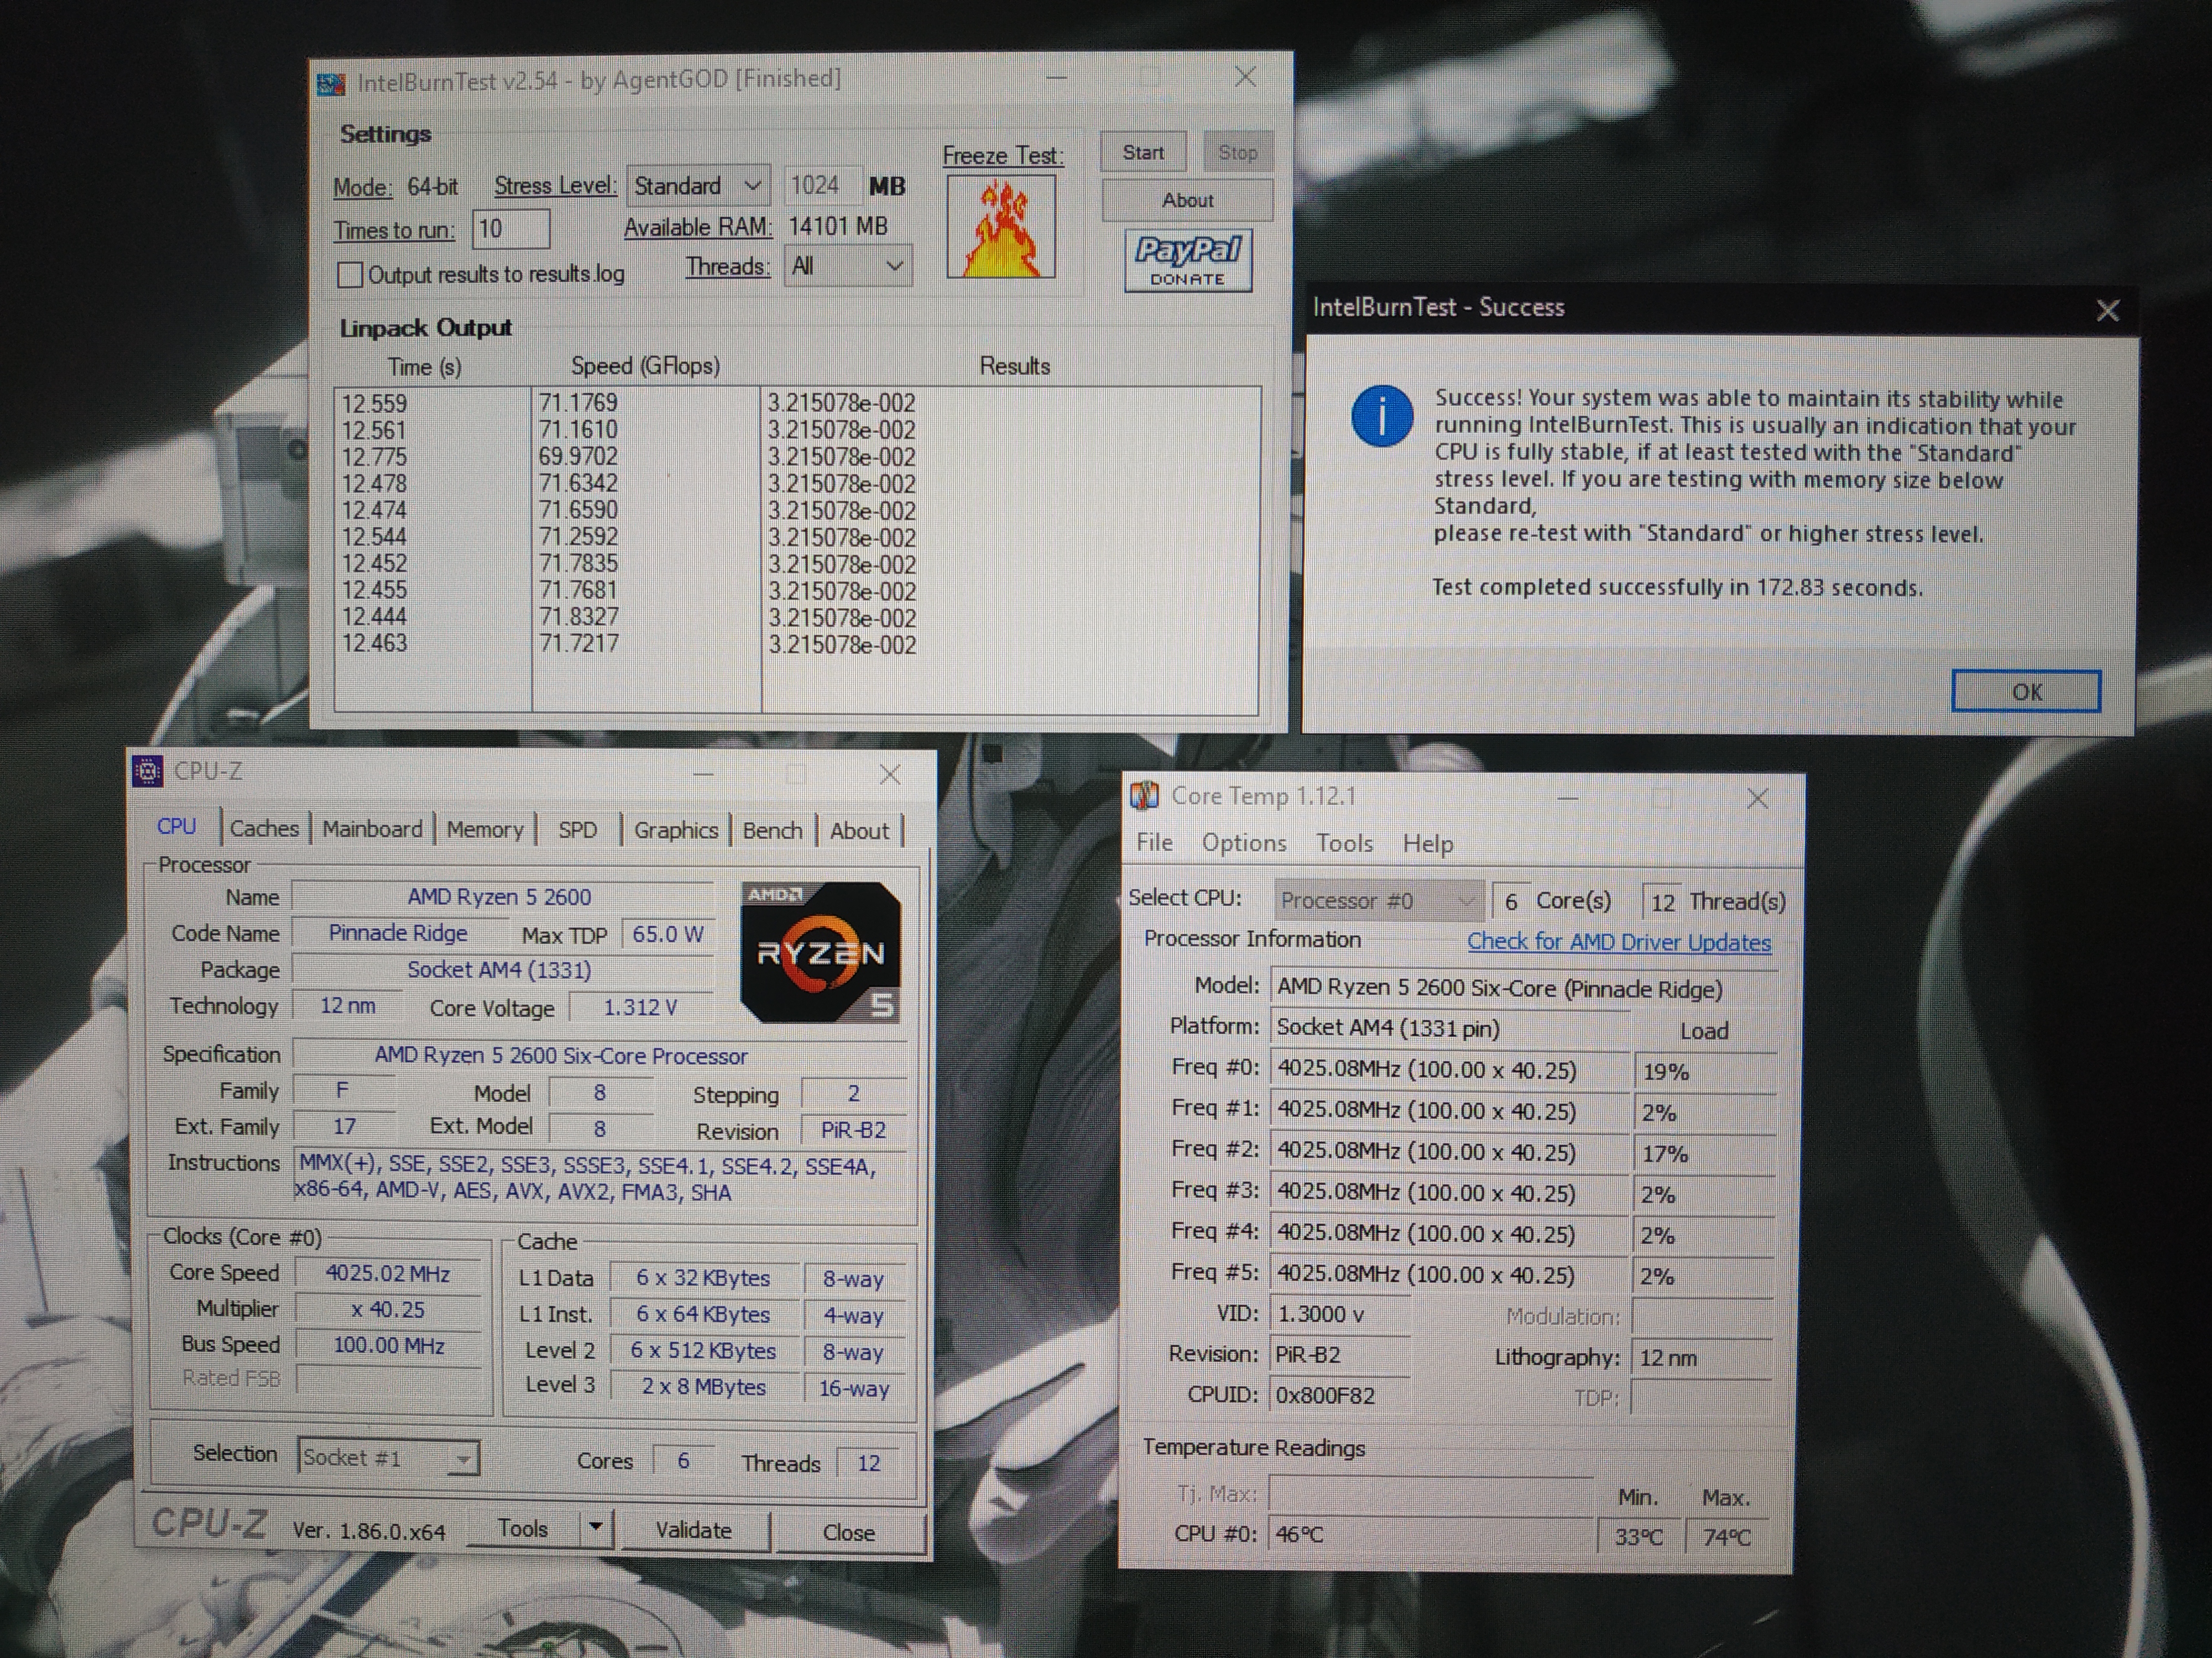The height and width of the screenshot is (1658, 2212).
Task: Switch to the CPU tab in CPU-Z
Action: (176, 826)
